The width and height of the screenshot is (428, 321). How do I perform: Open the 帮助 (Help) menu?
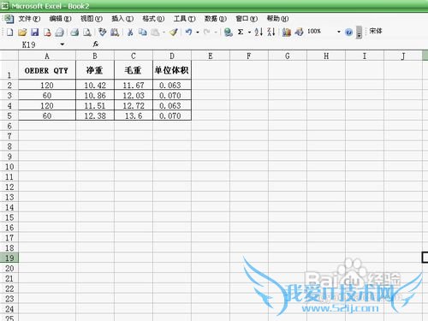(277, 19)
